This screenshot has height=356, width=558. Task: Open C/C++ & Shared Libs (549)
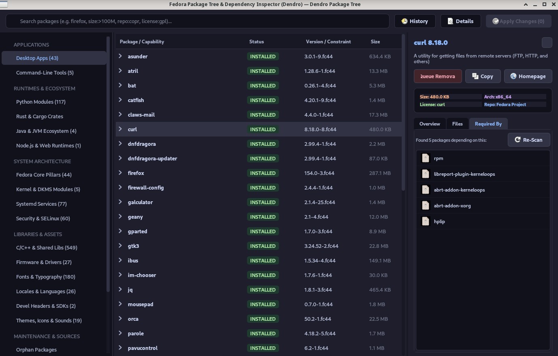[54, 247]
